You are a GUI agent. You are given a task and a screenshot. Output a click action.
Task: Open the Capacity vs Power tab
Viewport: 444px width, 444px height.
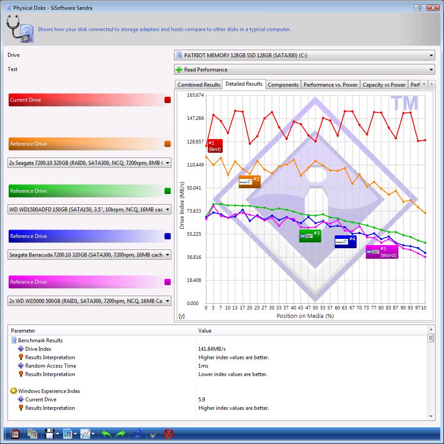(x=384, y=85)
